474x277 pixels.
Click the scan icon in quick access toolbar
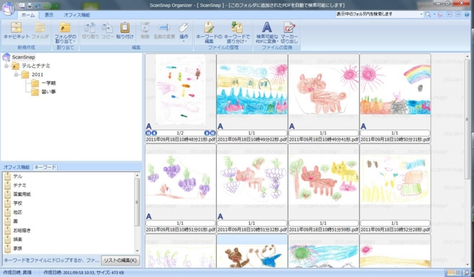(22, 6)
